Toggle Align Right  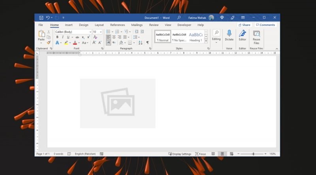(x=120, y=37)
